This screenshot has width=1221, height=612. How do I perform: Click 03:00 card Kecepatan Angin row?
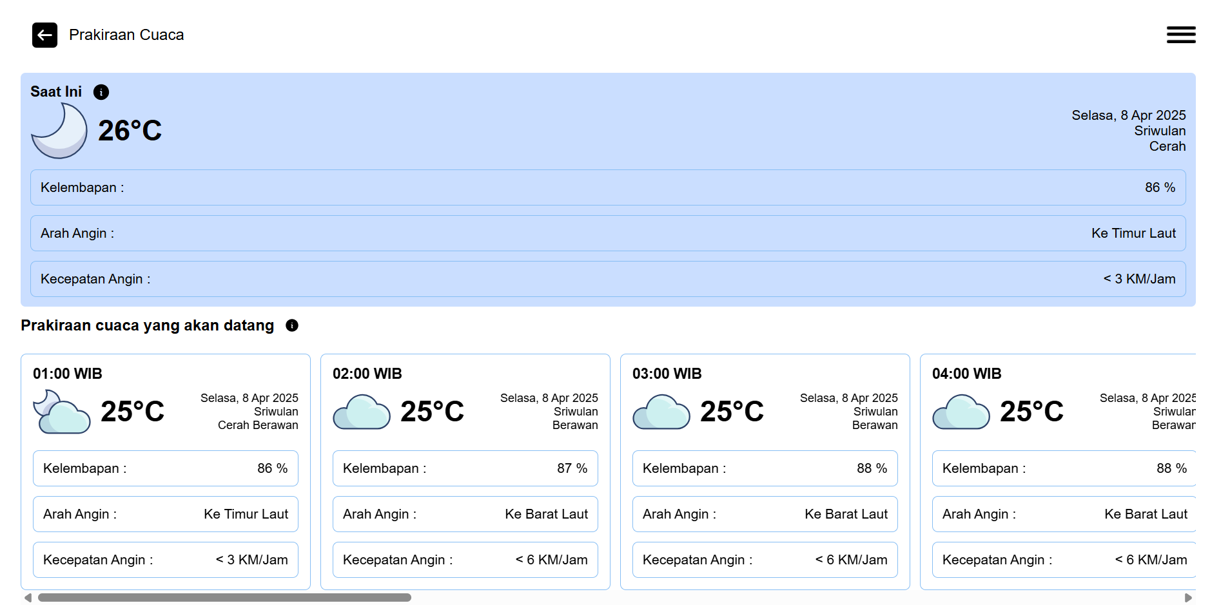765,560
